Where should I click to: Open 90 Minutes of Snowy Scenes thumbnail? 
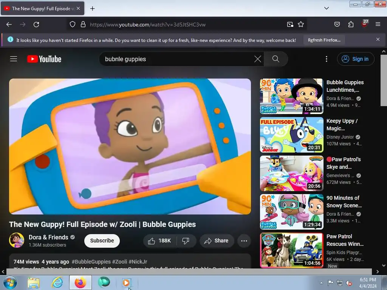(291, 212)
